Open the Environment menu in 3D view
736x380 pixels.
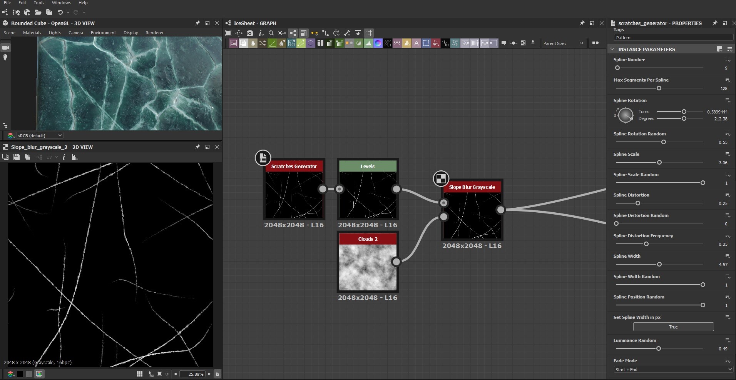(x=103, y=33)
